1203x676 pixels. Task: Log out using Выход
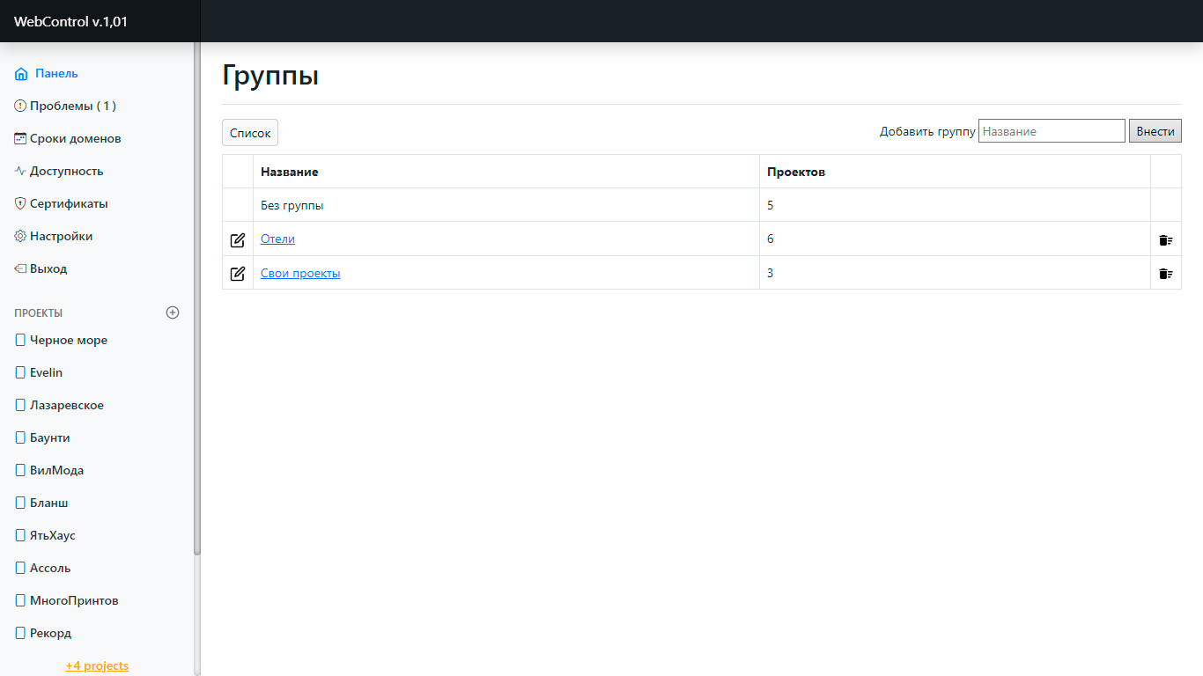48,269
